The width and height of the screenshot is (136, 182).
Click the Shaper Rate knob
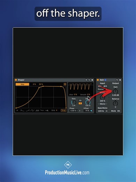[74, 102]
